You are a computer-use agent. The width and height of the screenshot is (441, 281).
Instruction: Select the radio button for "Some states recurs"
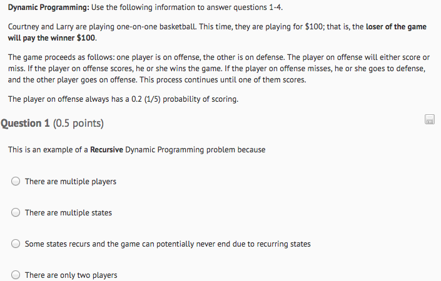16,244
